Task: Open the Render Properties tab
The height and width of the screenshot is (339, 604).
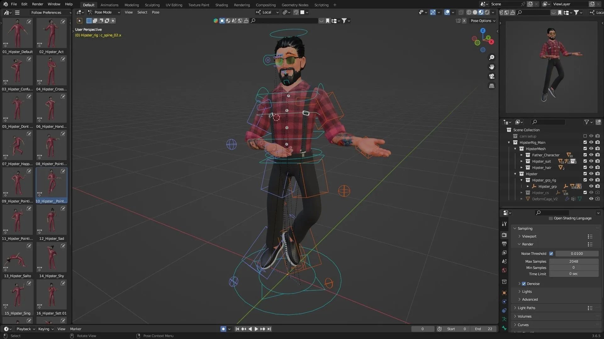Action: 504,235
